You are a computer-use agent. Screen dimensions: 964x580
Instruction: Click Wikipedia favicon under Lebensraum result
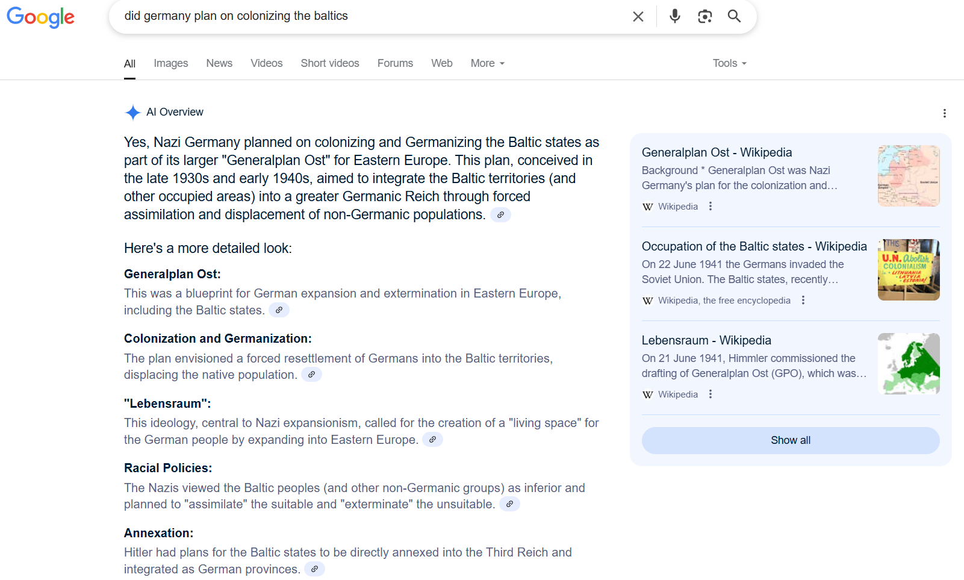coord(648,394)
